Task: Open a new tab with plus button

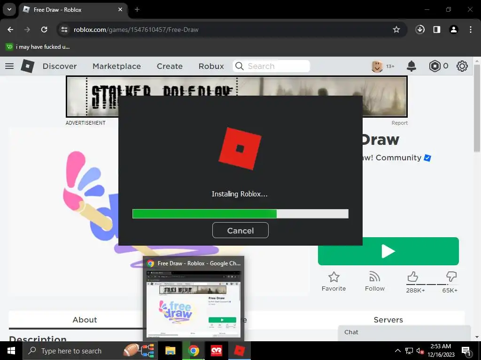Action: coord(137,9)
